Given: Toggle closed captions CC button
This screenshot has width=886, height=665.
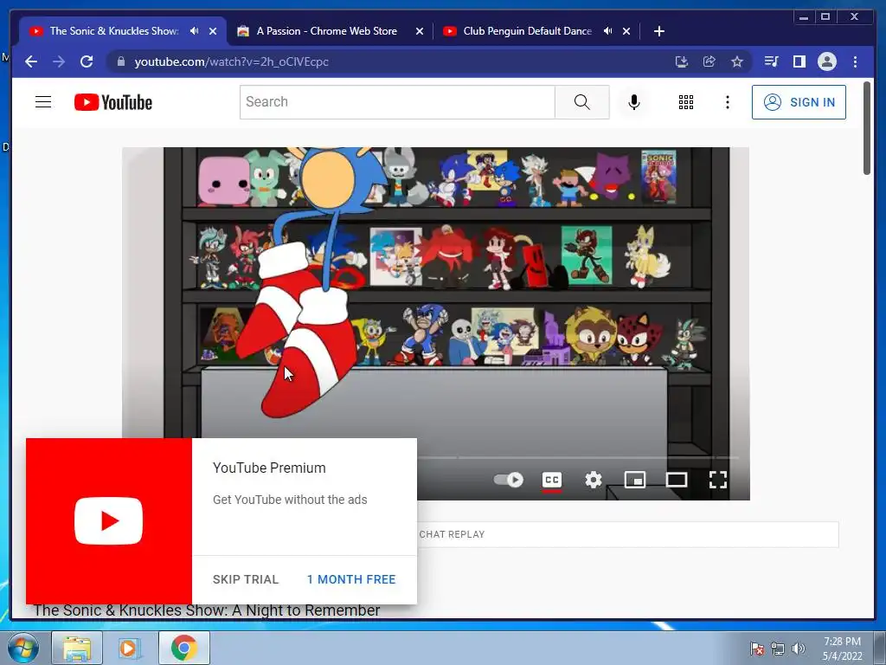Looking at the screenshot, I should pyautogui.click(x=551, y=480).
